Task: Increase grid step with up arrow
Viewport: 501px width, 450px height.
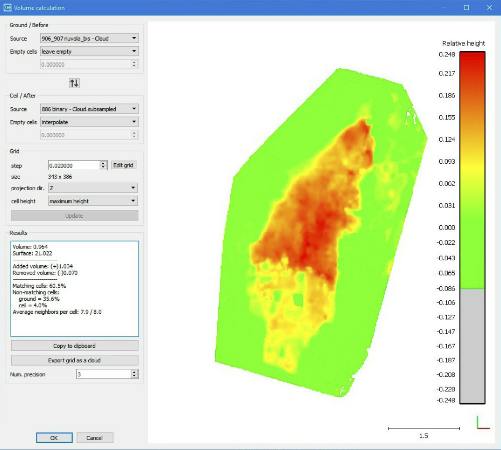Action: tap(103, 163)
